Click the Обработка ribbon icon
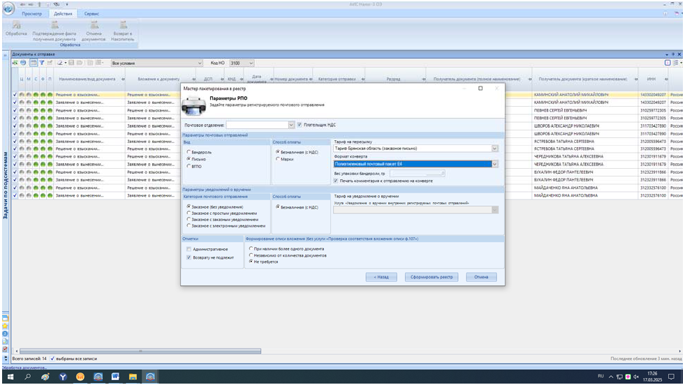Screen dimensions: 685x385 pos(16,27)
